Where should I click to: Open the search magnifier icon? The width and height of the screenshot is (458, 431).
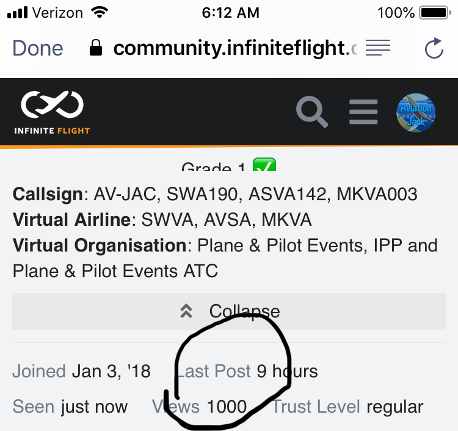(312, 112)
